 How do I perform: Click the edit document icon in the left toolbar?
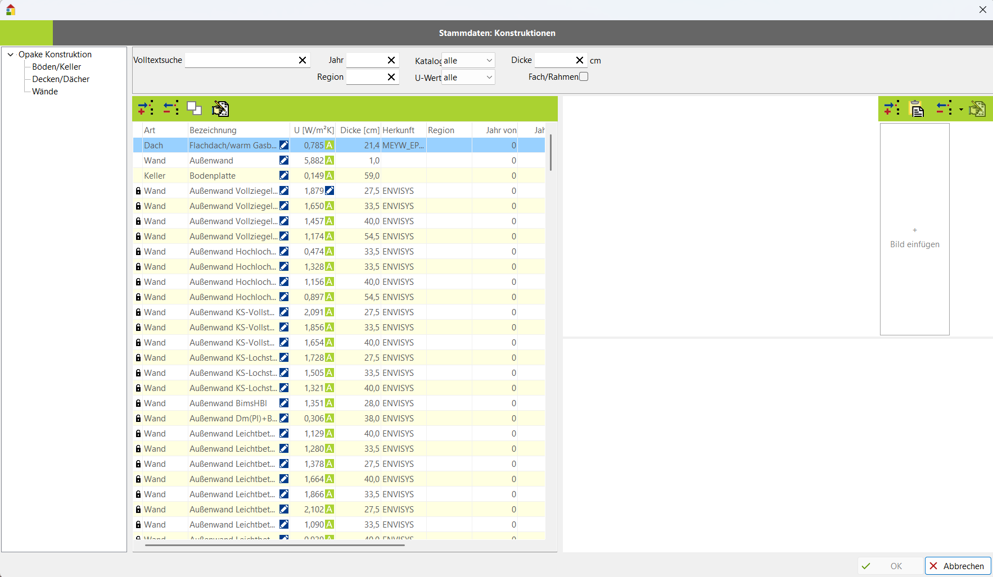(220, 108)
